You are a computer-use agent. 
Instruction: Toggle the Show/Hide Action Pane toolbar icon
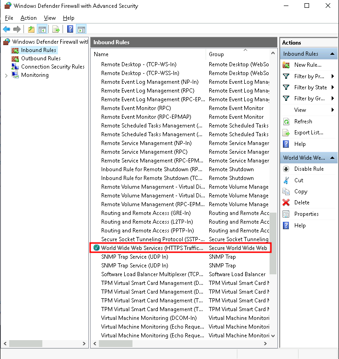pos(81,29)
